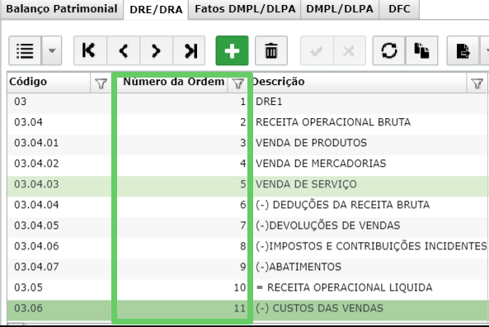Switch to Balanço Patrimonial tab

(x=62, y=9)
